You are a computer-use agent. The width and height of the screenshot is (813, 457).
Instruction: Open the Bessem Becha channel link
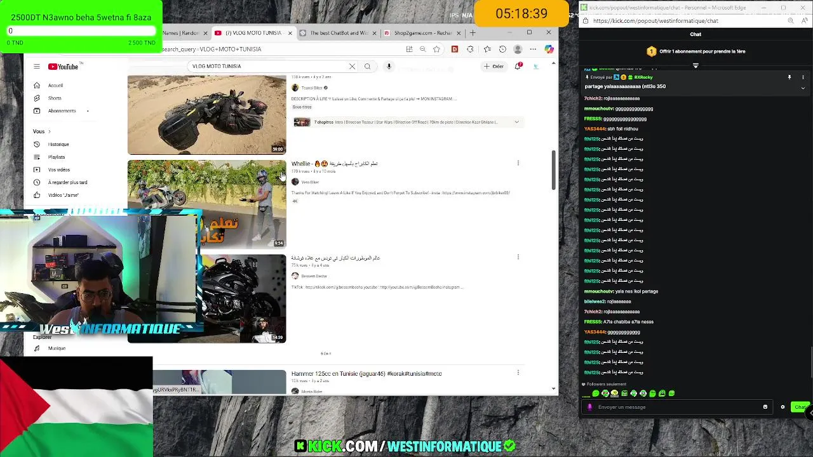[x=314, y=276]
